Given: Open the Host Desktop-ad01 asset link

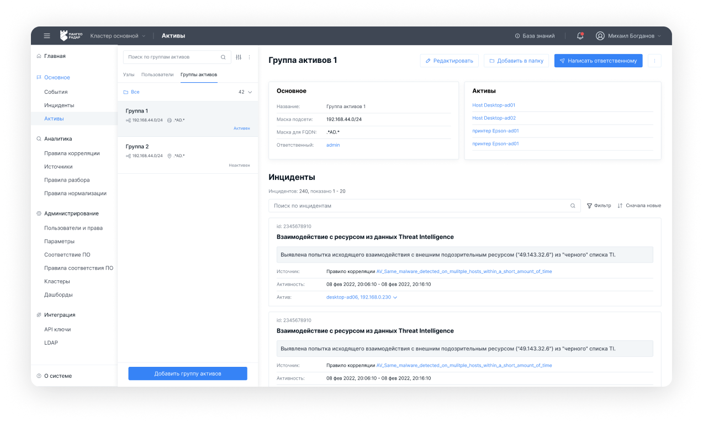Looking at the screenshot, I should [x=494, y=105].
